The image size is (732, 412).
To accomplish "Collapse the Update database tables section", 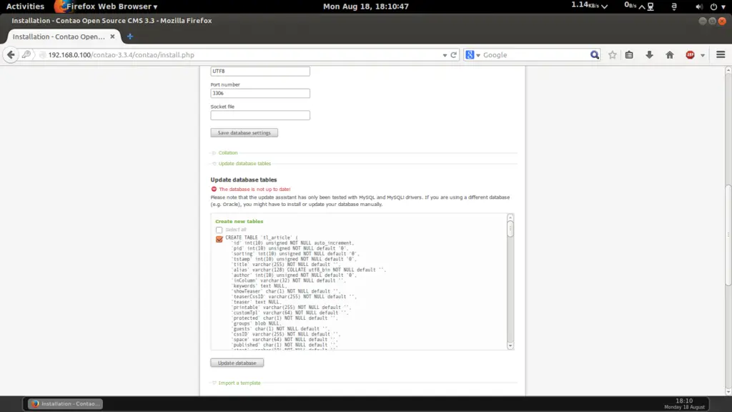I will [244, 164].
